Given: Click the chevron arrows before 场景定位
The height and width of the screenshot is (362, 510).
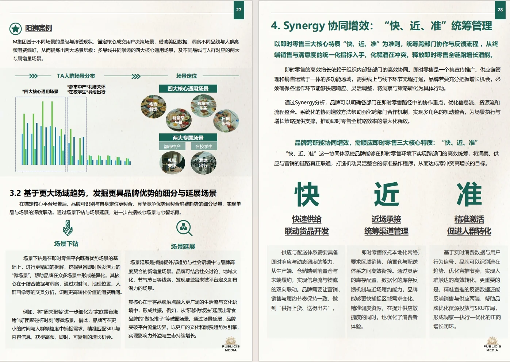Looking at the screenshot, I should [136, 76].
